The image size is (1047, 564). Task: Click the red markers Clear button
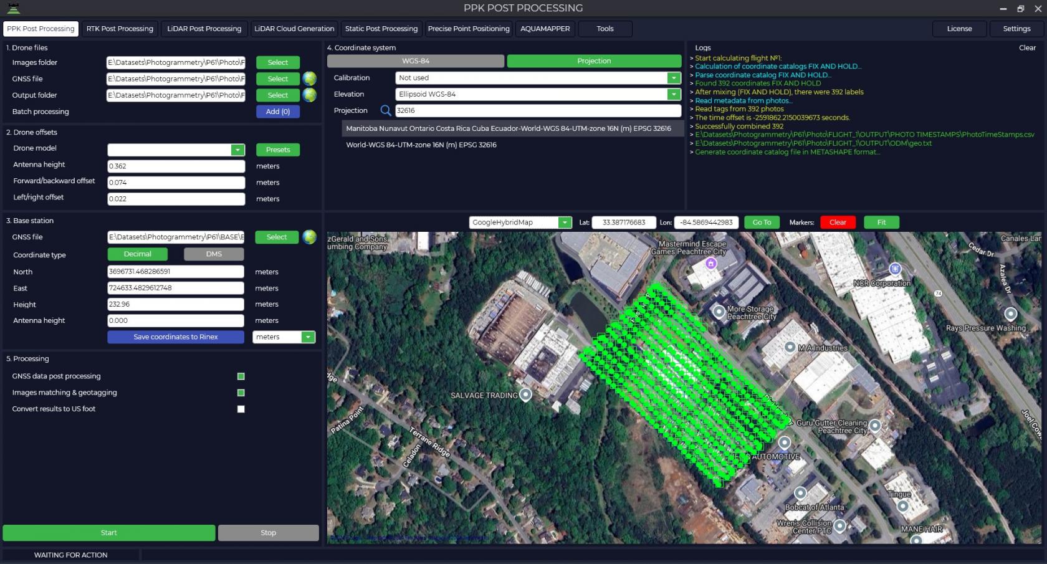pyautogui.click(x=838, y=222)
